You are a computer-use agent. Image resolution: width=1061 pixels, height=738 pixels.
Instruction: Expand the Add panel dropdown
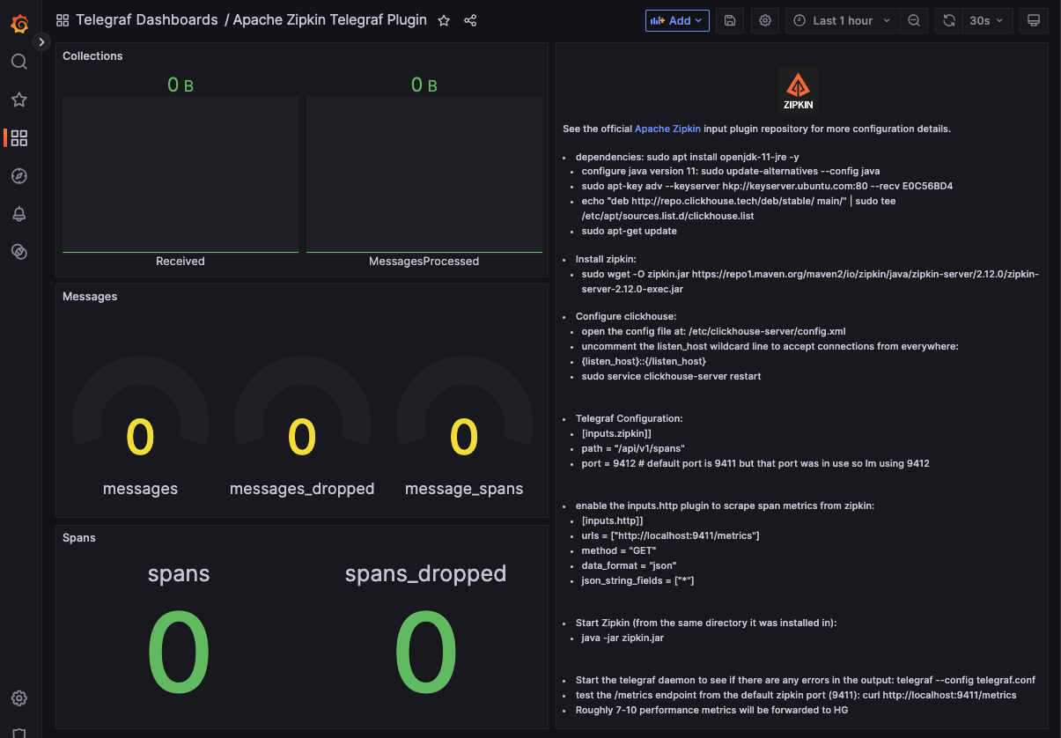(677, 20)
